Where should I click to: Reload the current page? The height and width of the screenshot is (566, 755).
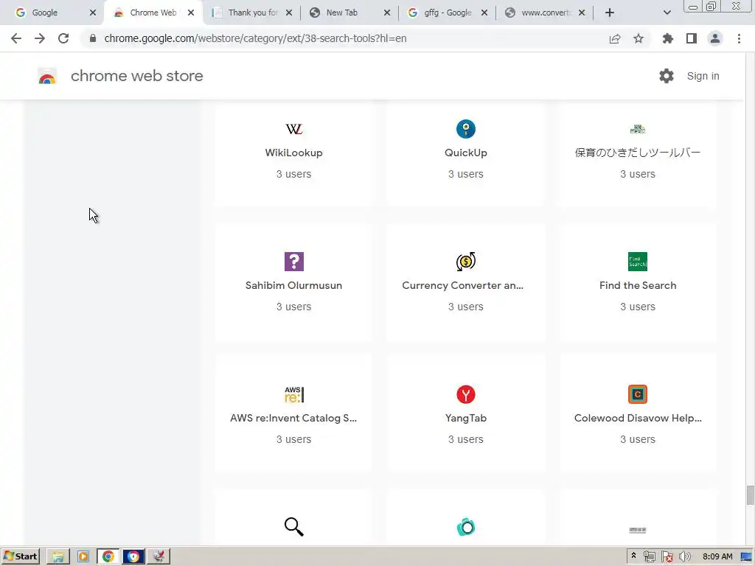(63, 38)
